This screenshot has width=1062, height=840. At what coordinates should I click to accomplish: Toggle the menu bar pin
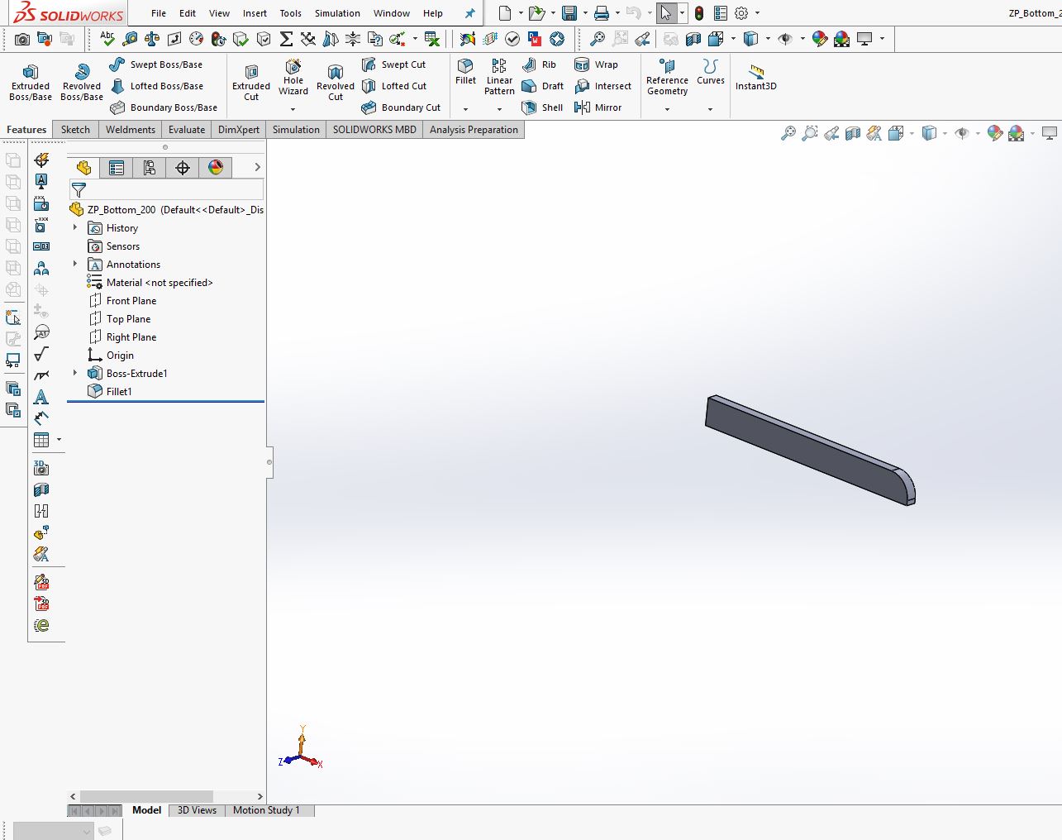coord(469,13)
